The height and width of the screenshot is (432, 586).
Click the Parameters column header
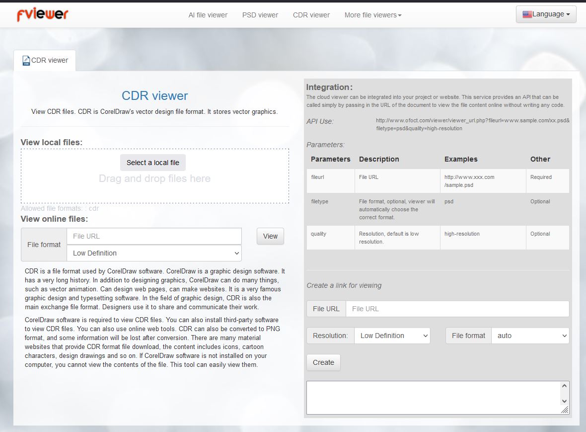click(x=331, y=159)
